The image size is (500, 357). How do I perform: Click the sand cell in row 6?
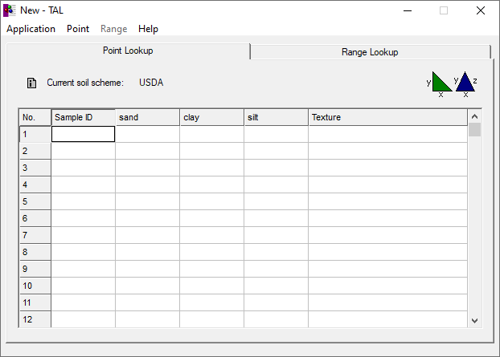point(148,218)
